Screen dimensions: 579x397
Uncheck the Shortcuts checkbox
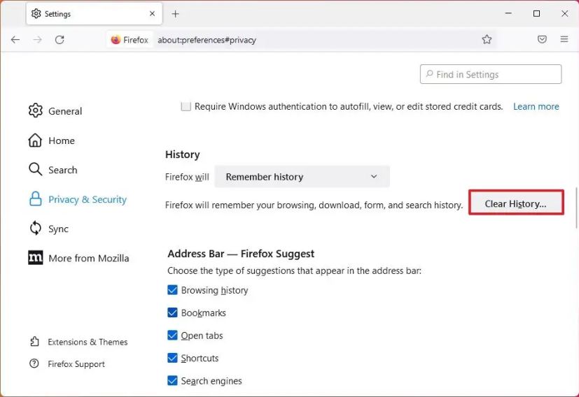tap(172, 358)
